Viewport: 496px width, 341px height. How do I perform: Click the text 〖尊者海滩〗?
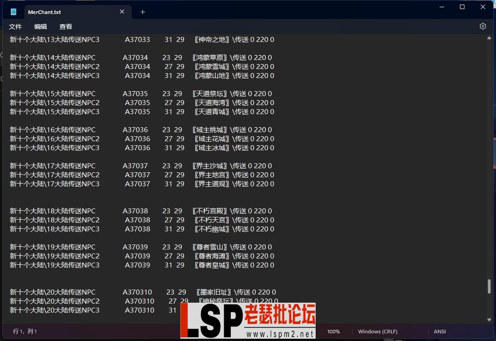(212, 256)
